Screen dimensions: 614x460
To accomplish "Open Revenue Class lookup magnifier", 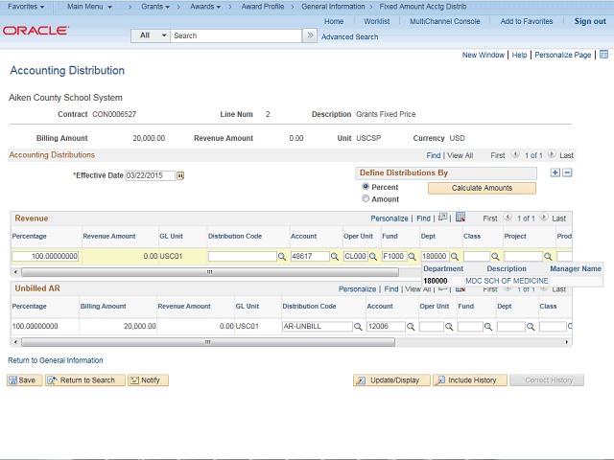I will (495, 257).
